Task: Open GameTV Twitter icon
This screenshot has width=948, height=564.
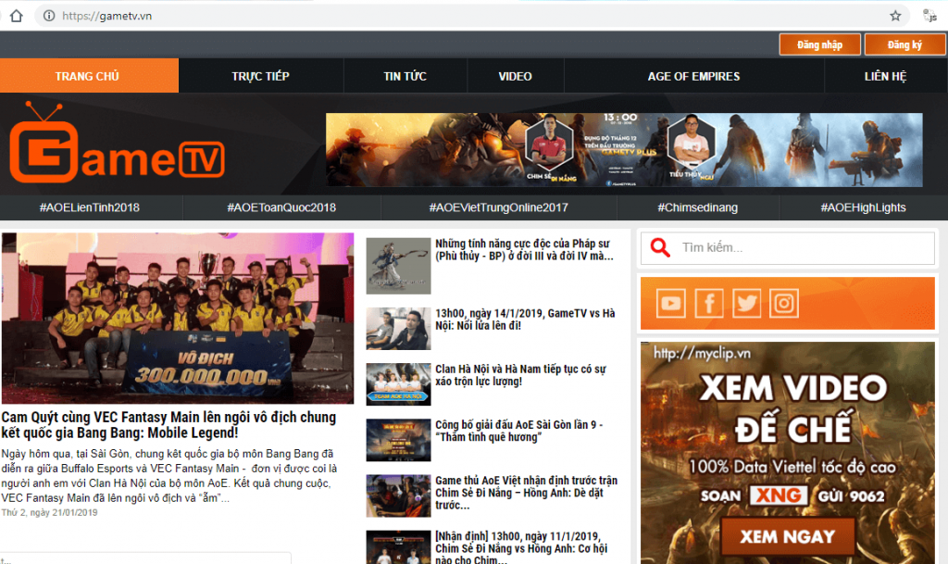Action: pyautogui.click(x=746, y=303)
